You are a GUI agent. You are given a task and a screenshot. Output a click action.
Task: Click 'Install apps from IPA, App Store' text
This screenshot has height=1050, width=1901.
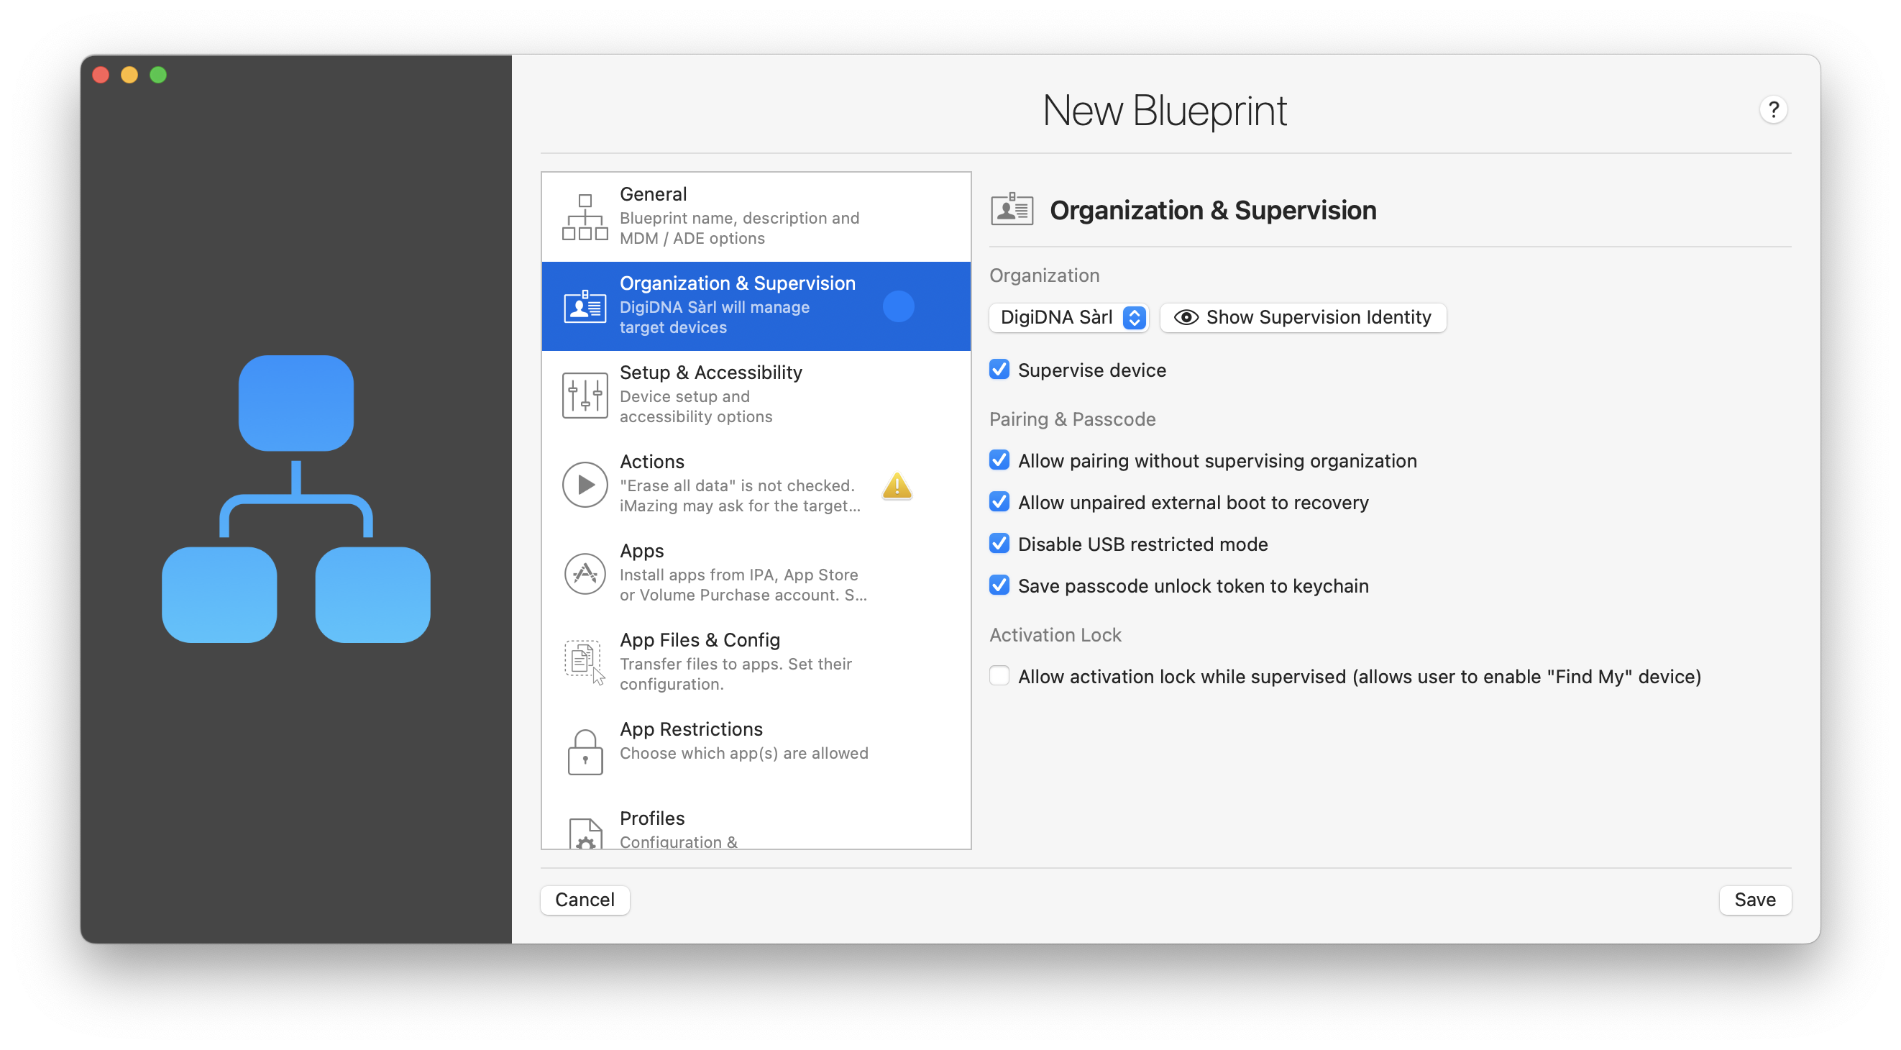[738, 575]
